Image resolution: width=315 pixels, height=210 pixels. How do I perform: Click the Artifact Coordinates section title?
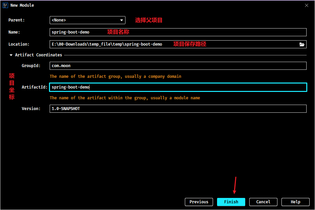pyautogui.click(x=39, y=55)
